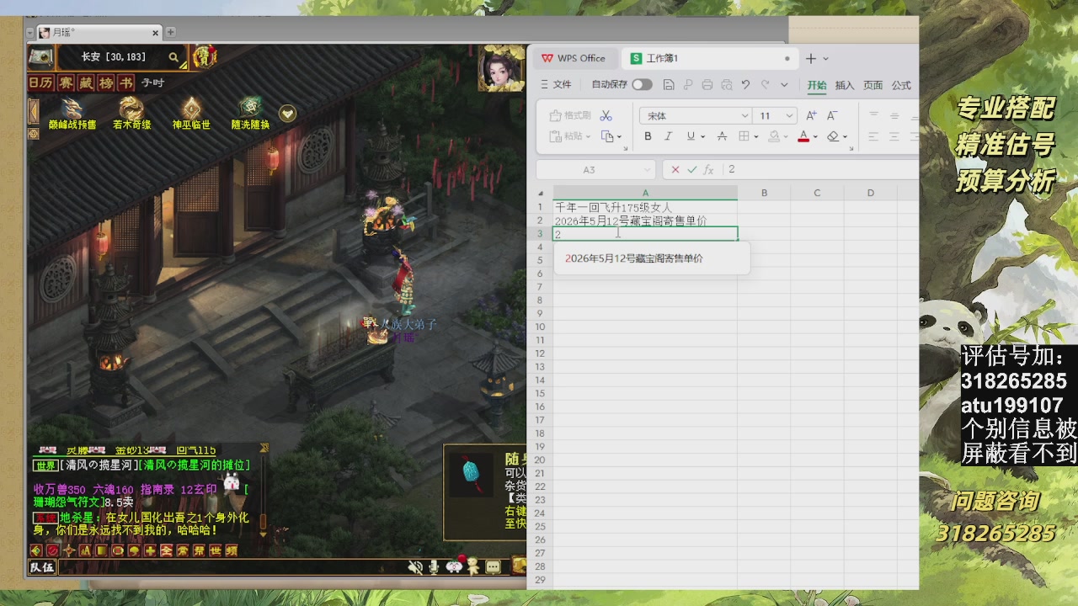The height and width of the screenshot is (606, 1078).
Task: Click the character portrait avatar
Action: [502, 69]
